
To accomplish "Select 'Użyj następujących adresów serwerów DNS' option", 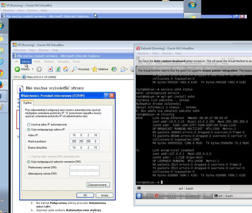I will coord(29,162).
